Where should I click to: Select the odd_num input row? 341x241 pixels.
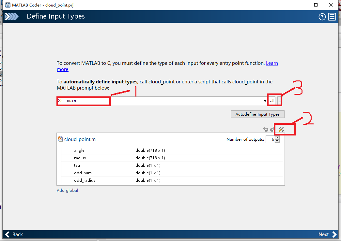(x=172, y=173)
